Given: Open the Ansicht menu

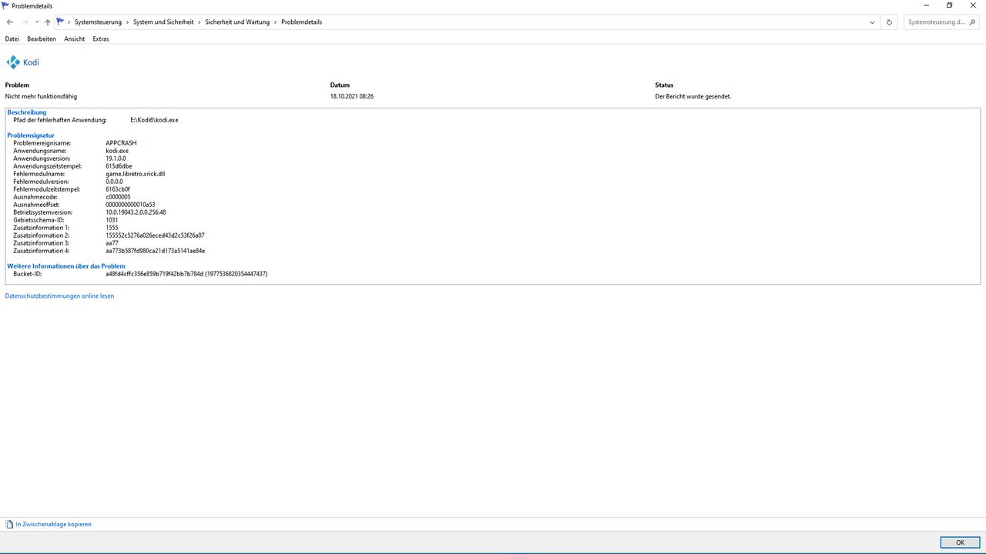Looking at the screenshot, I should click(75, 38).
